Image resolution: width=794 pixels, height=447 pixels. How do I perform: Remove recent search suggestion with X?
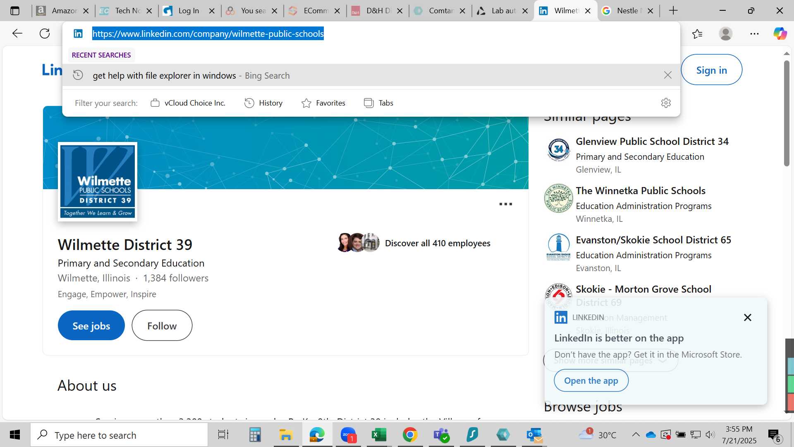(x=667, y=75)
